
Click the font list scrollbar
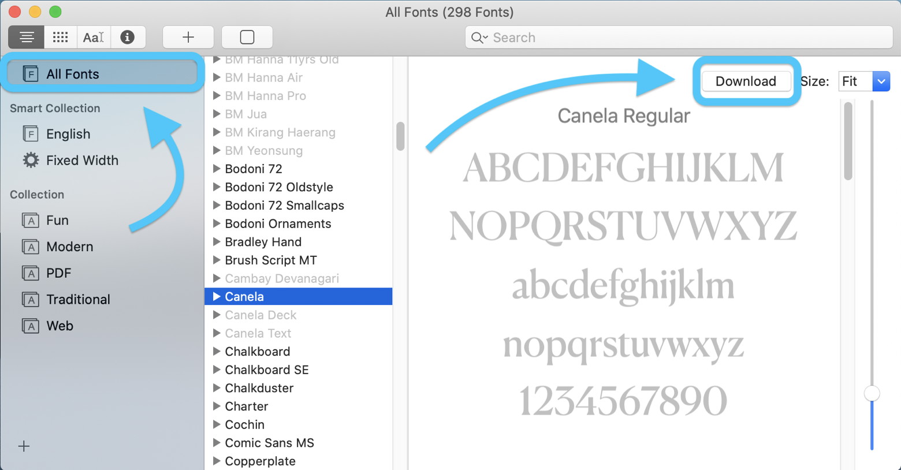[400, 136]
